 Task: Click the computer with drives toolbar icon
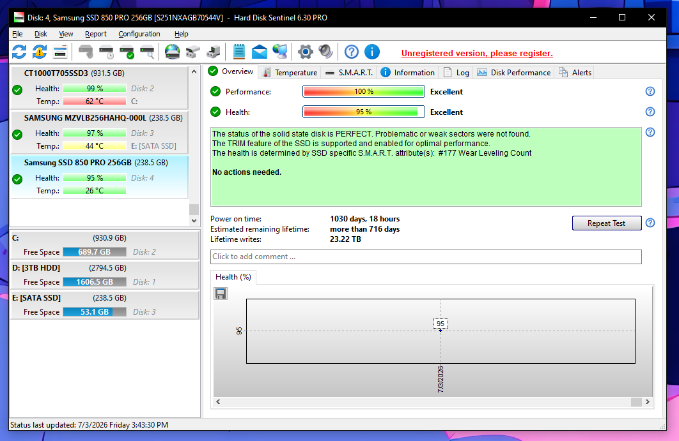(x=214, y=52)
